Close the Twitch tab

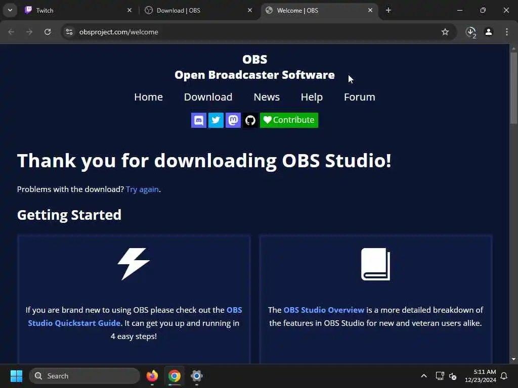click(129, 11)
